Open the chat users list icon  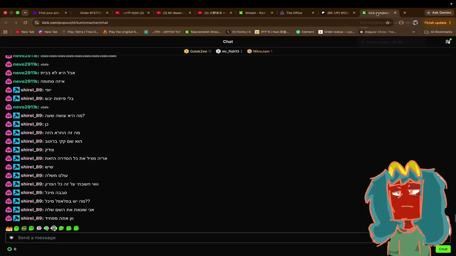click(x=448, y=42)
